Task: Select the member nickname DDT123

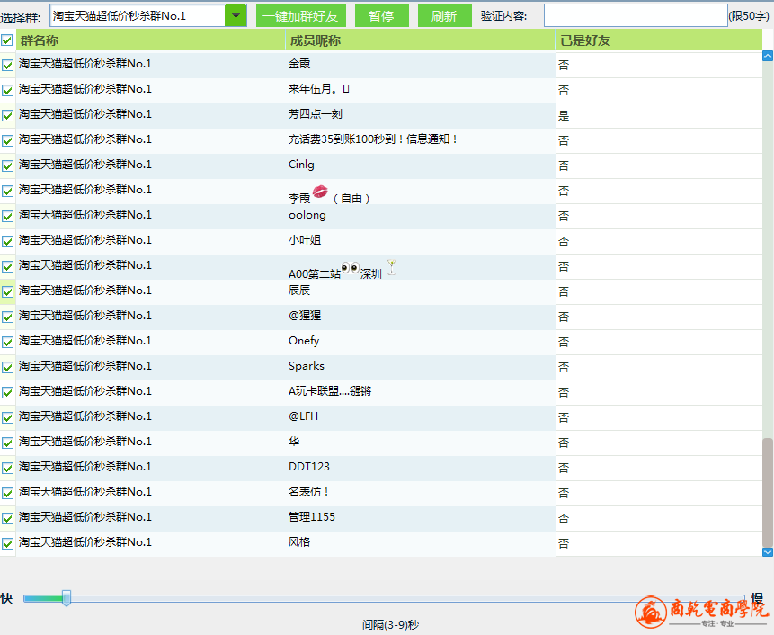Action: coord(309,467)
